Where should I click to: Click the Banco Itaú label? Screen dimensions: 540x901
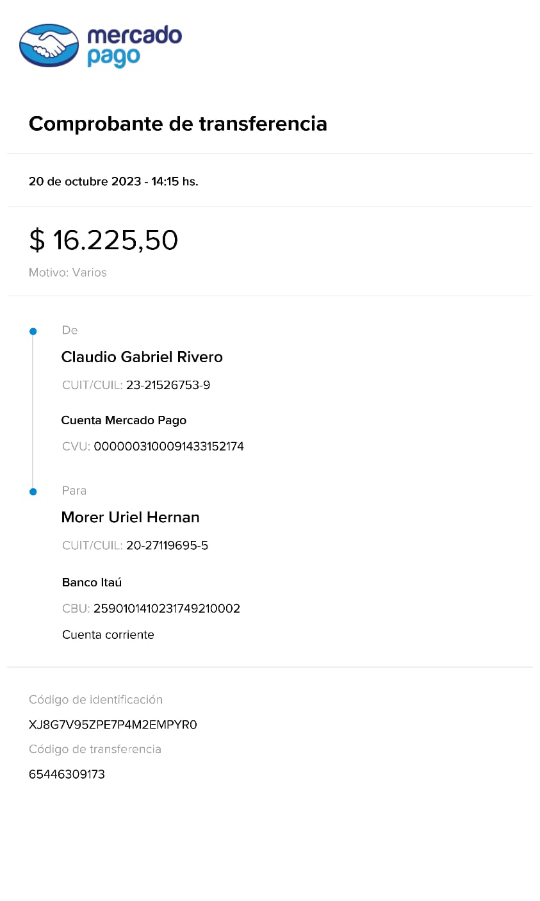(x=92, y=583)
